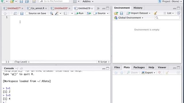Click the print icon in main toolbar

[x=34, y=1]
